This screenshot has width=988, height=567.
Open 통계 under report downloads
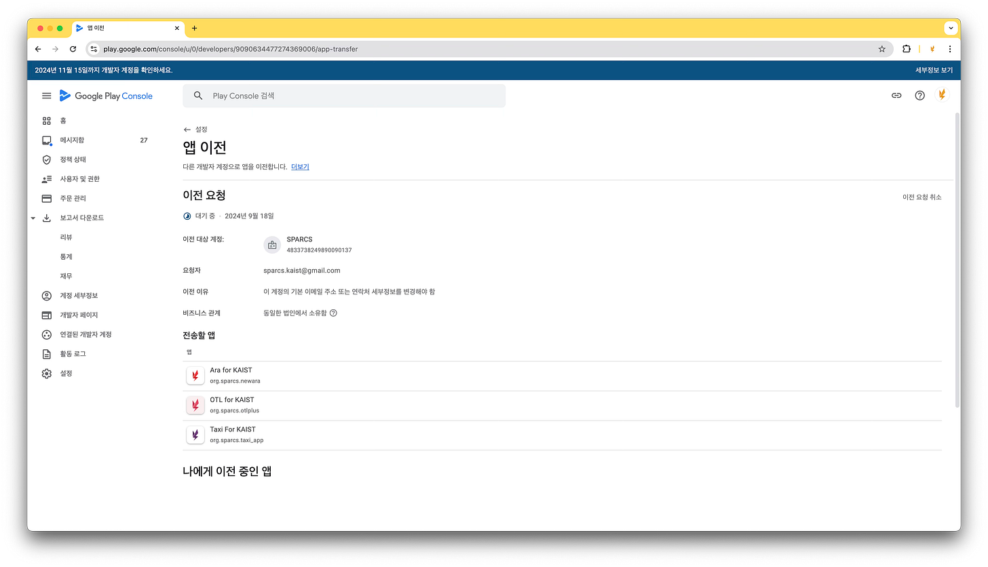pyautogui.click(x=66, y=257)
